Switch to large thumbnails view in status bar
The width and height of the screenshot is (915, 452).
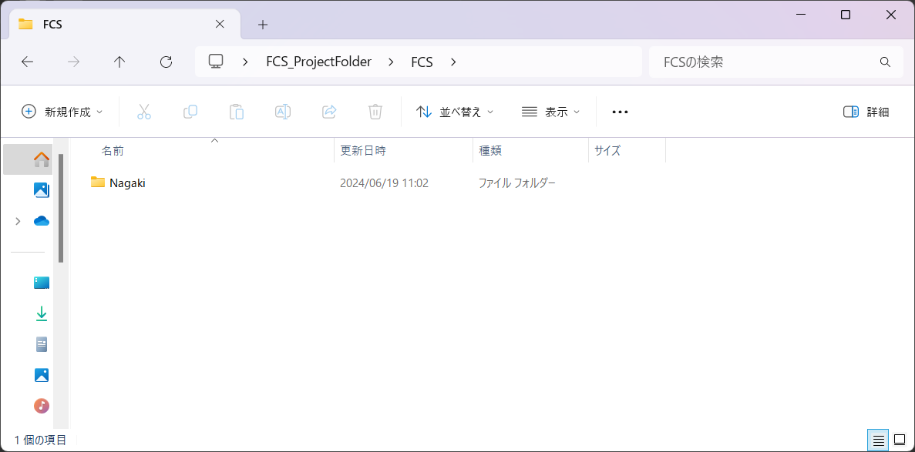click(x=899, y=440)
